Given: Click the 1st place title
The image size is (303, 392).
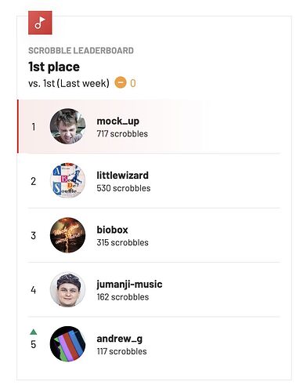Looking at the screenshot, I should coord(54,67).
